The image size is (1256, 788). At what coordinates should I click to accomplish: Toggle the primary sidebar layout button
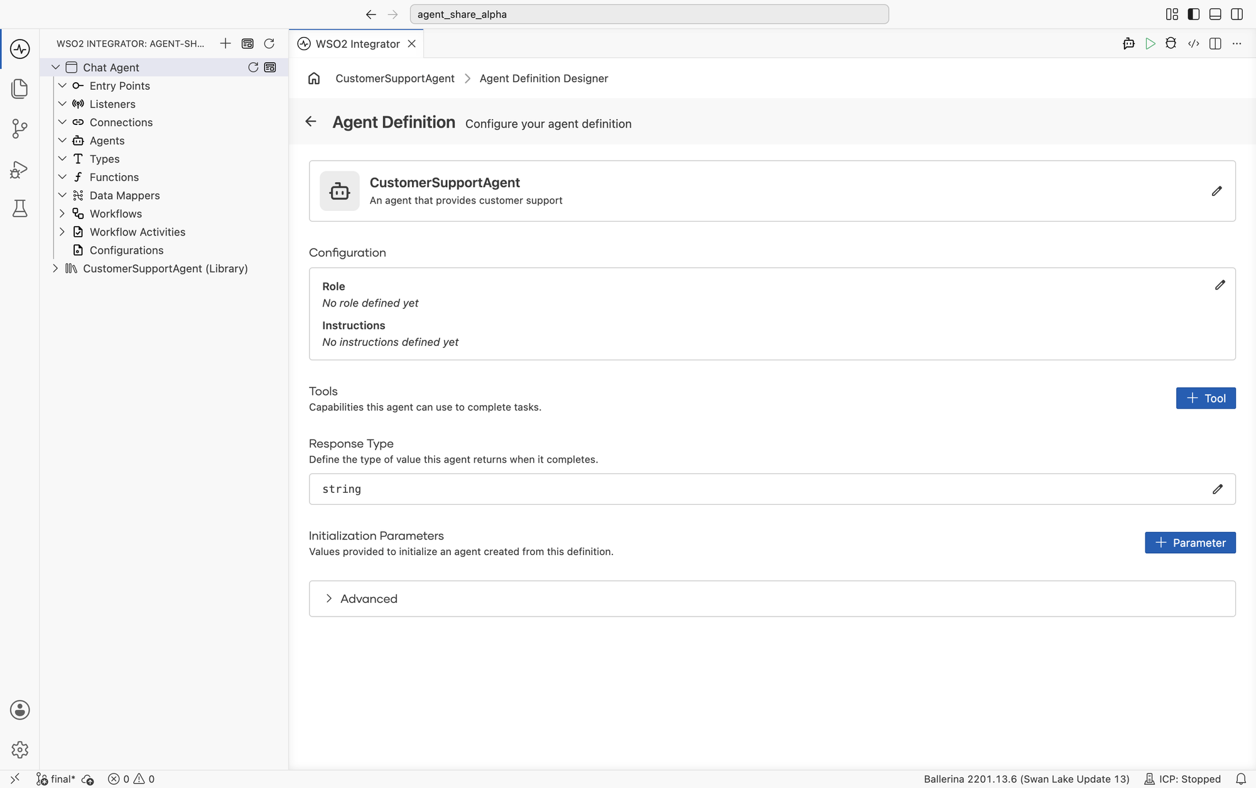point(1194,14)
